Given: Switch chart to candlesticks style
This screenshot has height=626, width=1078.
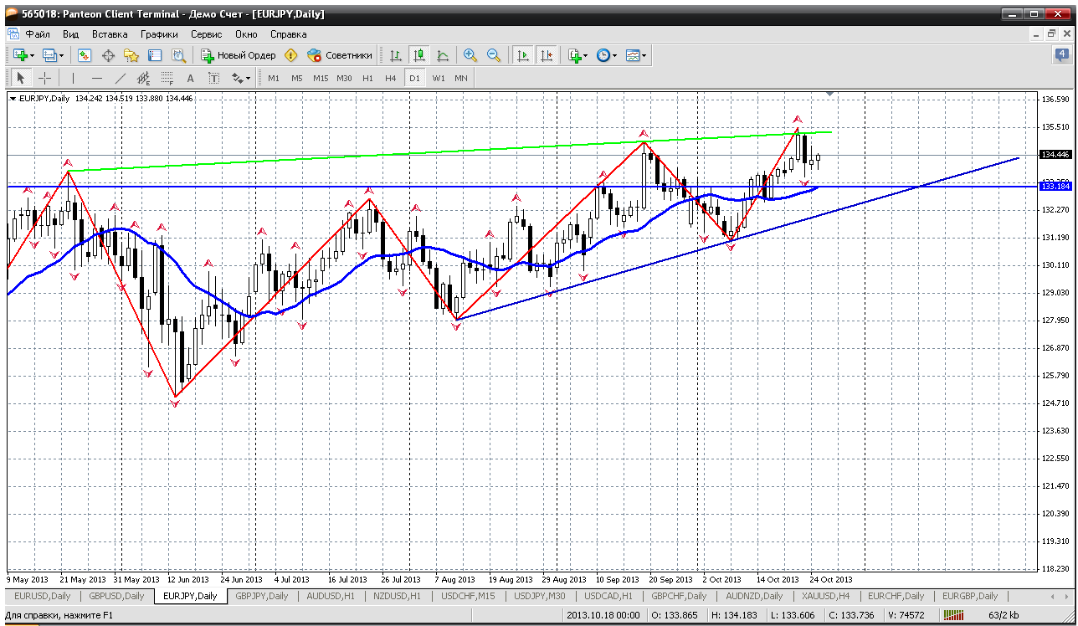Looking at the screenshot, I should (x=419, y=55).
